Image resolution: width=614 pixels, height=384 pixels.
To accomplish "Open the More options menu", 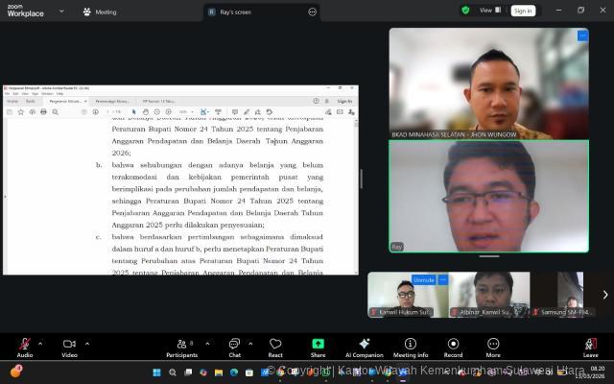I will pyautogui.click(x=493, y=346).
